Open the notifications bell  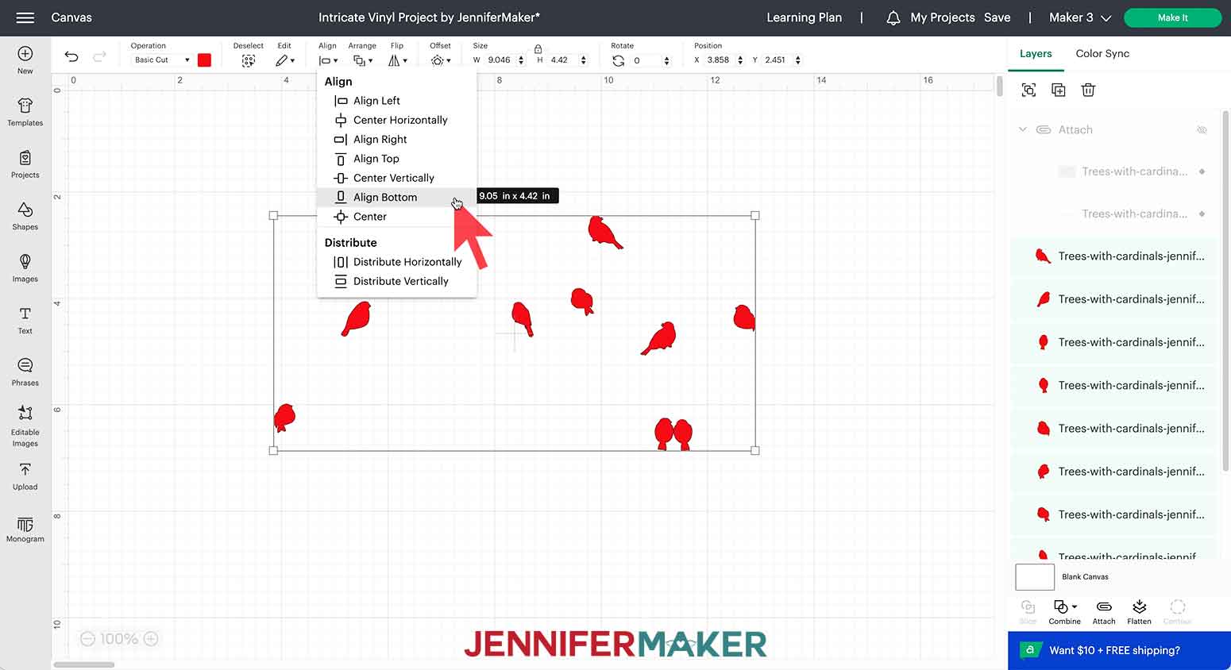[893, 17]
